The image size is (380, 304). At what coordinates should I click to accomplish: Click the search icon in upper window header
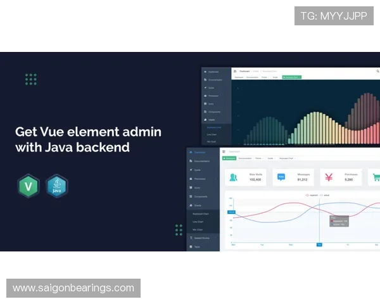click(x=377, y=71)
